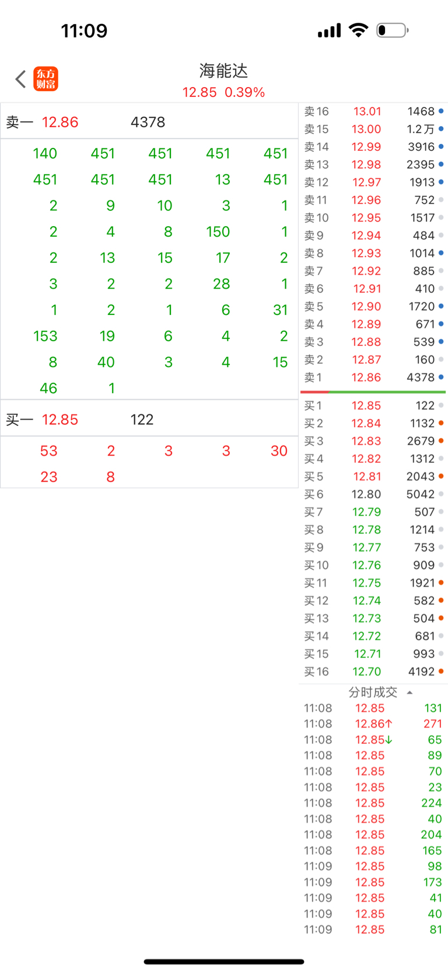Select the 买11 12.75 row
448x973 pixels.
(x=373, y=583)
